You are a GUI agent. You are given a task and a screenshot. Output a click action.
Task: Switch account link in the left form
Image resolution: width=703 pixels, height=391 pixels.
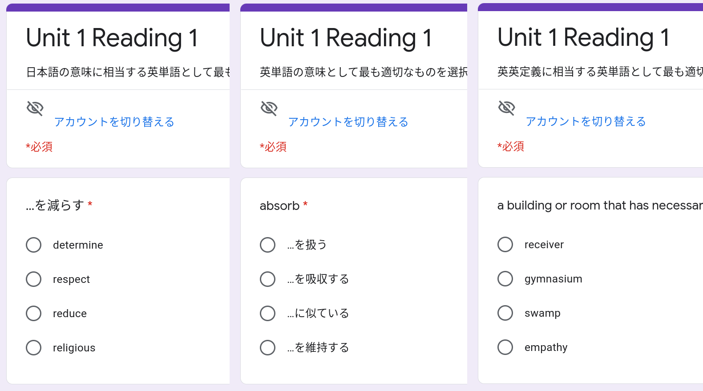click(114, 122)
